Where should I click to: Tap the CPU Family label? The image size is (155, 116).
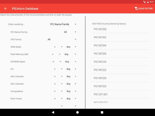click(16, 39)
